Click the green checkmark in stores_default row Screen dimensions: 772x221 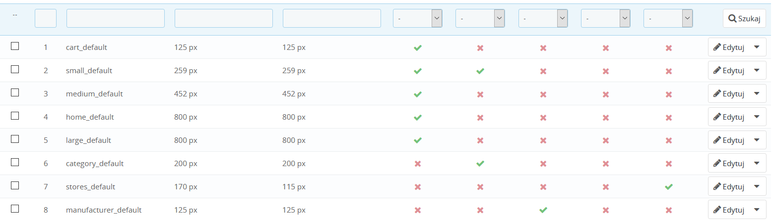(x=669, y=187)
